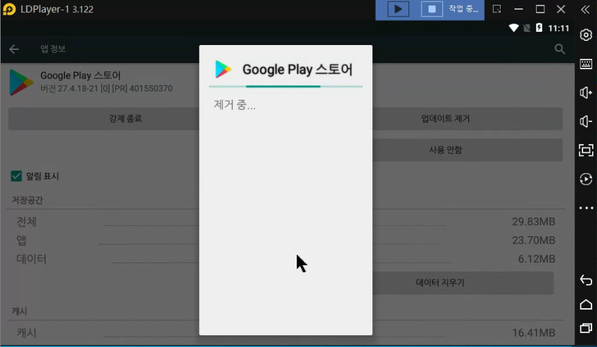Open recent apps icon in sidebar

pyautogui.click(x=586, y=328)
